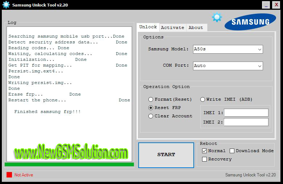The image size is (283, 184).
Task: Click the START button
Action: (166, 155)
